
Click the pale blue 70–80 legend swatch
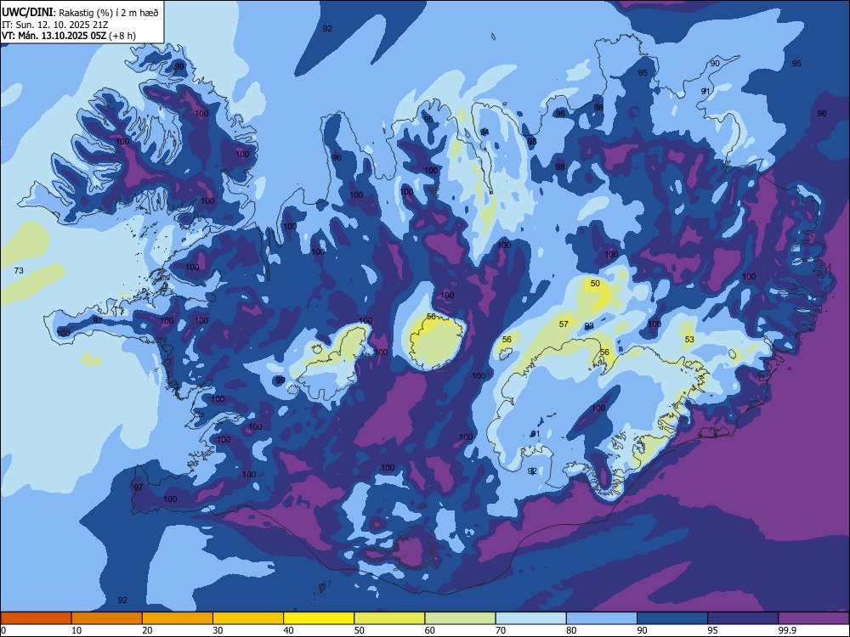(x=531, y=618)
